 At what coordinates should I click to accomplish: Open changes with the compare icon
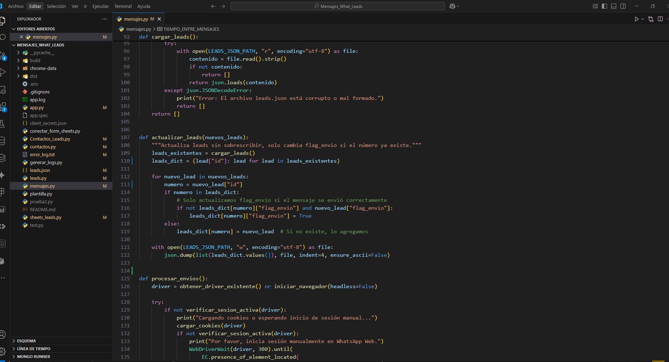tap(651, 19)
